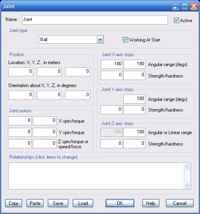Click the Paste button
The image size is (200, 214).
tap(35, 203)
